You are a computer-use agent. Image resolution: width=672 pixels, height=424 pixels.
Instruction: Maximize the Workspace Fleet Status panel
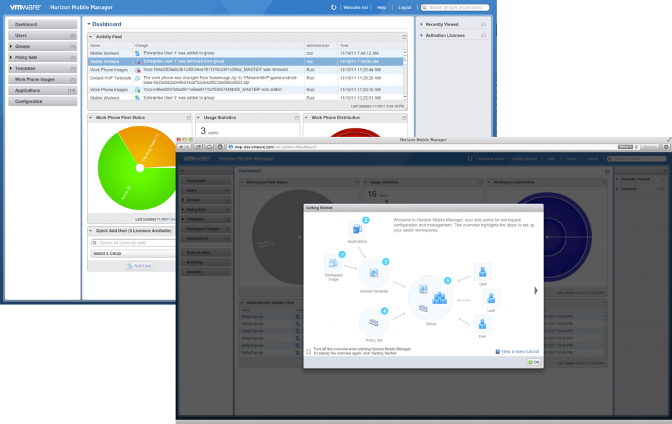point(356,182)
